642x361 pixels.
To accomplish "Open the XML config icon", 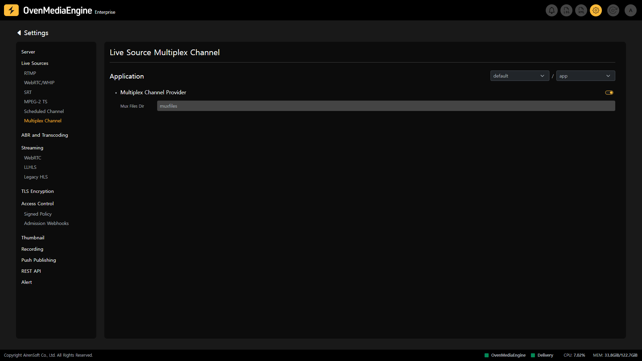I will [x=581, y=11].
